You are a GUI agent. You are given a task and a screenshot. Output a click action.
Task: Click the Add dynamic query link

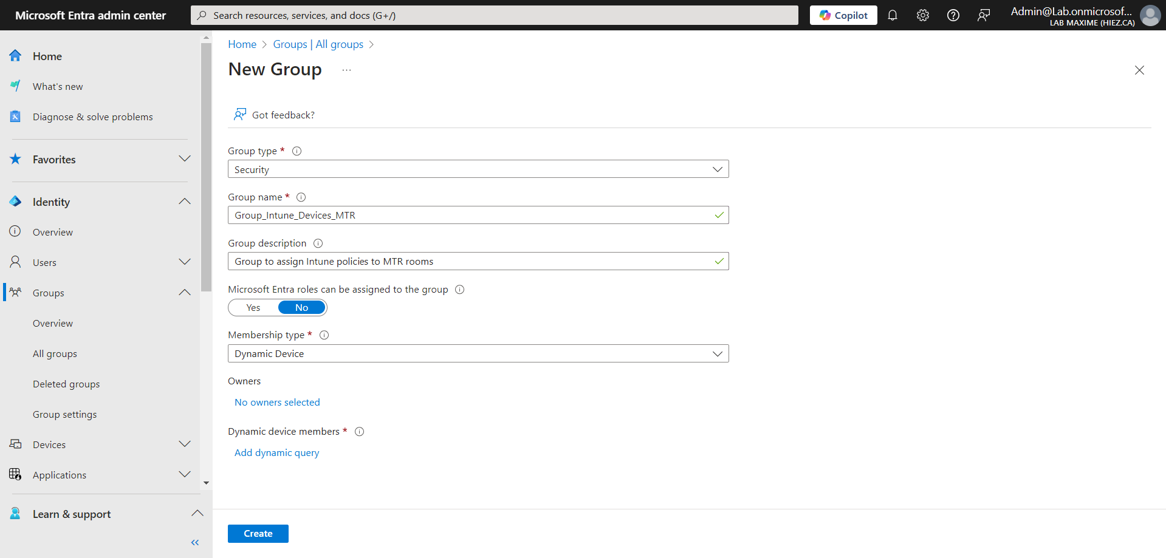coord(276,452)
